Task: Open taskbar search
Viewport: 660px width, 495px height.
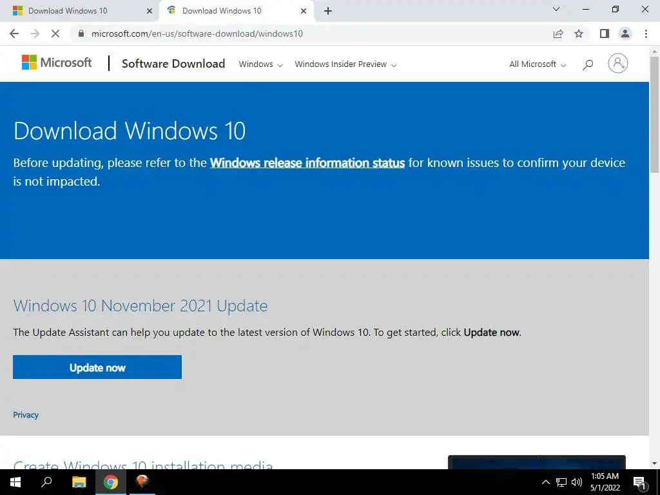Action: point(46,482)
